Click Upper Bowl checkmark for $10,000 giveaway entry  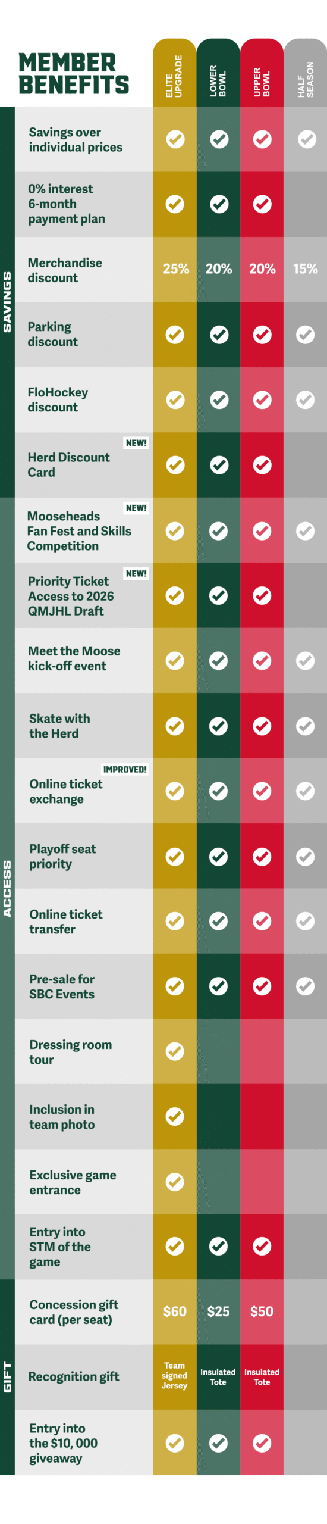click(x=262, y=1442)
